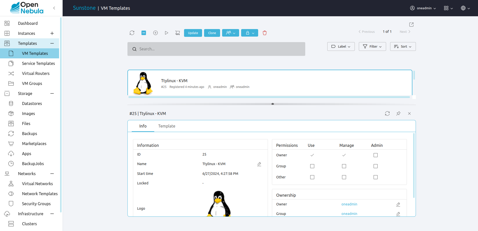This screenshot has height=231, width=478.
Task: Open Images in sidebar
Action: coord(30,113)
